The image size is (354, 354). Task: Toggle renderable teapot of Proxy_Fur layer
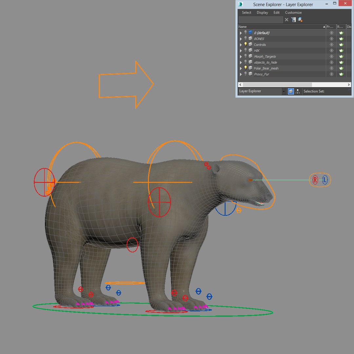pyautogui.click(x=341, y=74)
